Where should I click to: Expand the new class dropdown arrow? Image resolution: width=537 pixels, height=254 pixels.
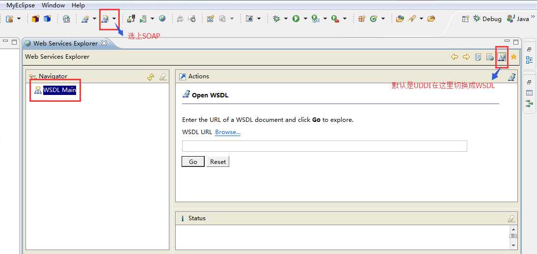[383, 19]
